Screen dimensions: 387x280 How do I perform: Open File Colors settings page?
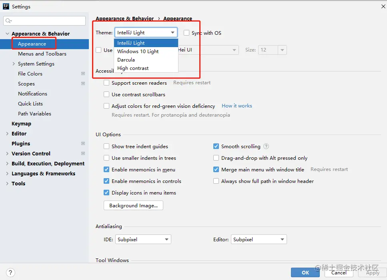pos(30,73)
